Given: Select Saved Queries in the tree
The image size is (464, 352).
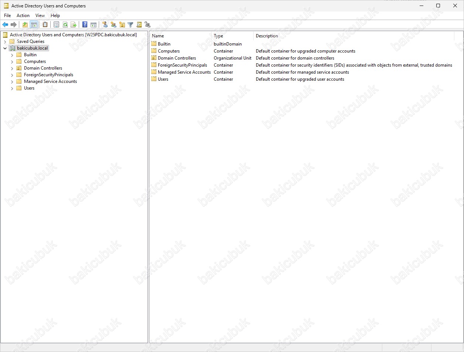Looking at the screenshot, I should (x=31, y=41).
